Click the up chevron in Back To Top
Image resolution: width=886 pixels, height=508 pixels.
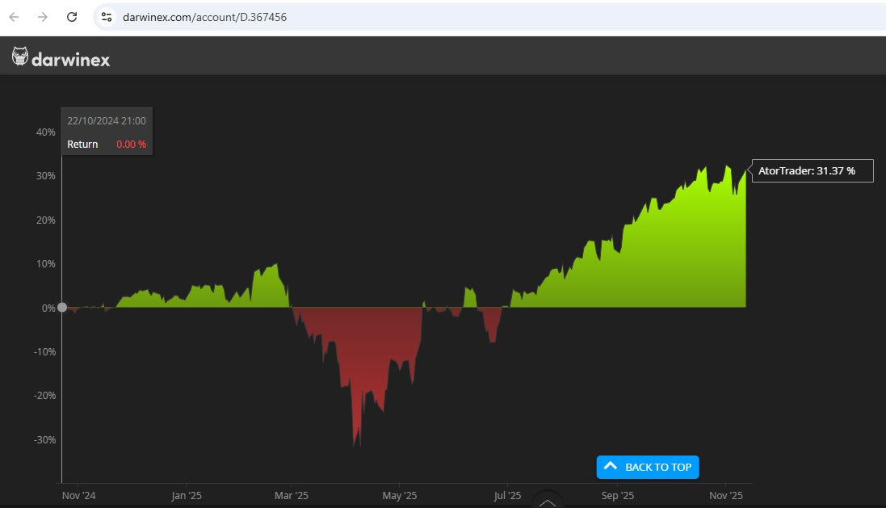[611, 467]
